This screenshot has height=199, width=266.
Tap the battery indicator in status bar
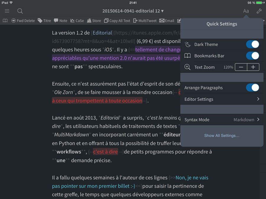[259, 3]
